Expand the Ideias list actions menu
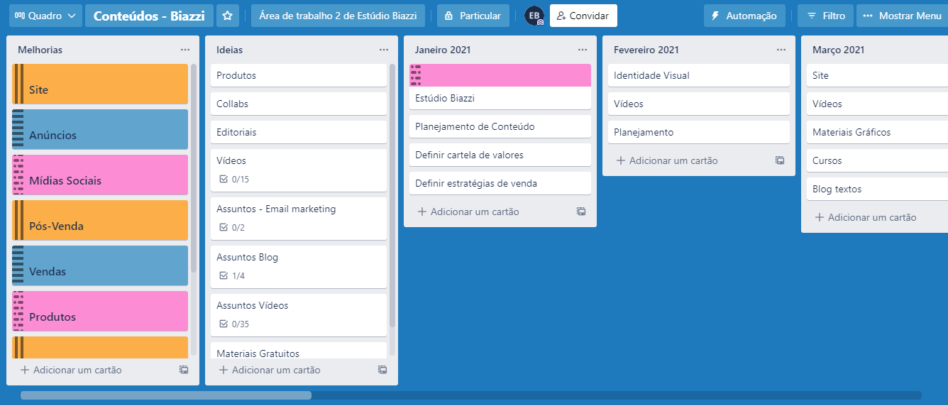Viewport: 948px width, 406px height. pos(383,50)
